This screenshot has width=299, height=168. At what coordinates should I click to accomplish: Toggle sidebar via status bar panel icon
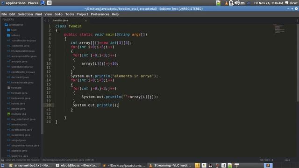3,160
